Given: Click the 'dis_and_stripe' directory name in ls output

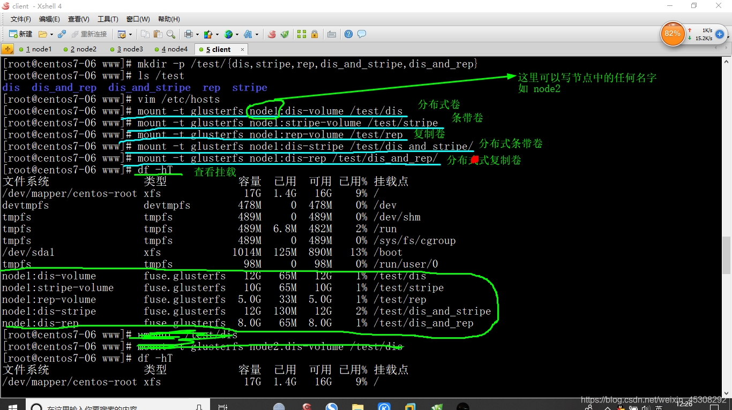Looking at the screenshot, I should 150,87.
